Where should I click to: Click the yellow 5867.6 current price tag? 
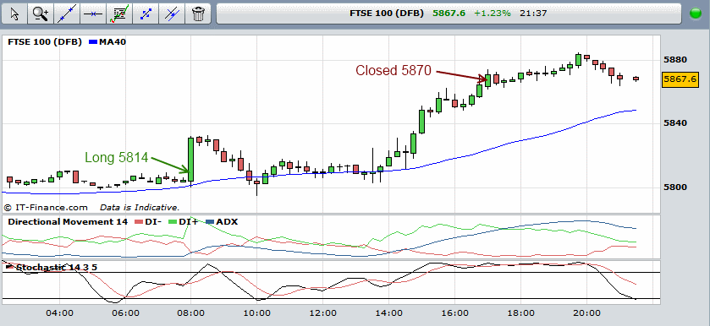[680, 79]
